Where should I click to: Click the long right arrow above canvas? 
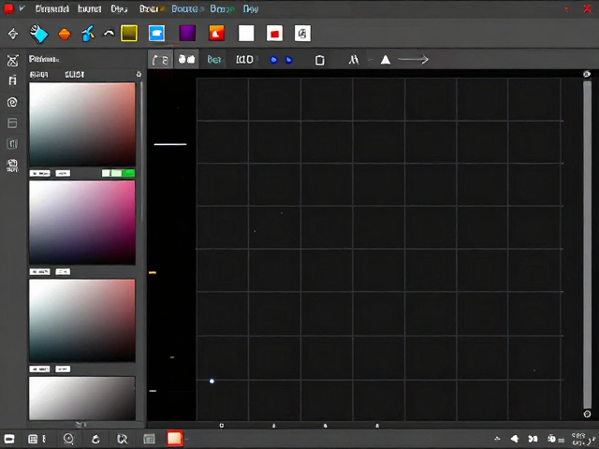tap(414, 59)
